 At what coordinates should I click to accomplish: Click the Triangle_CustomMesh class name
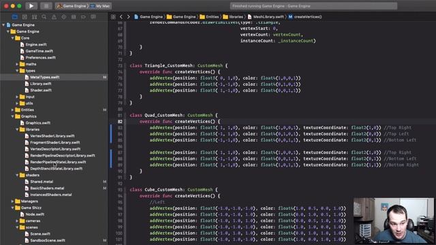pyautogui.click(x=168, y=65)
